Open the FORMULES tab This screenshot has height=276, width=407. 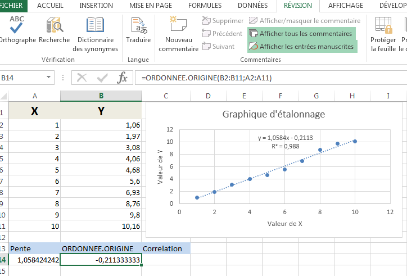pyautogui.click(x=205, y=6)
